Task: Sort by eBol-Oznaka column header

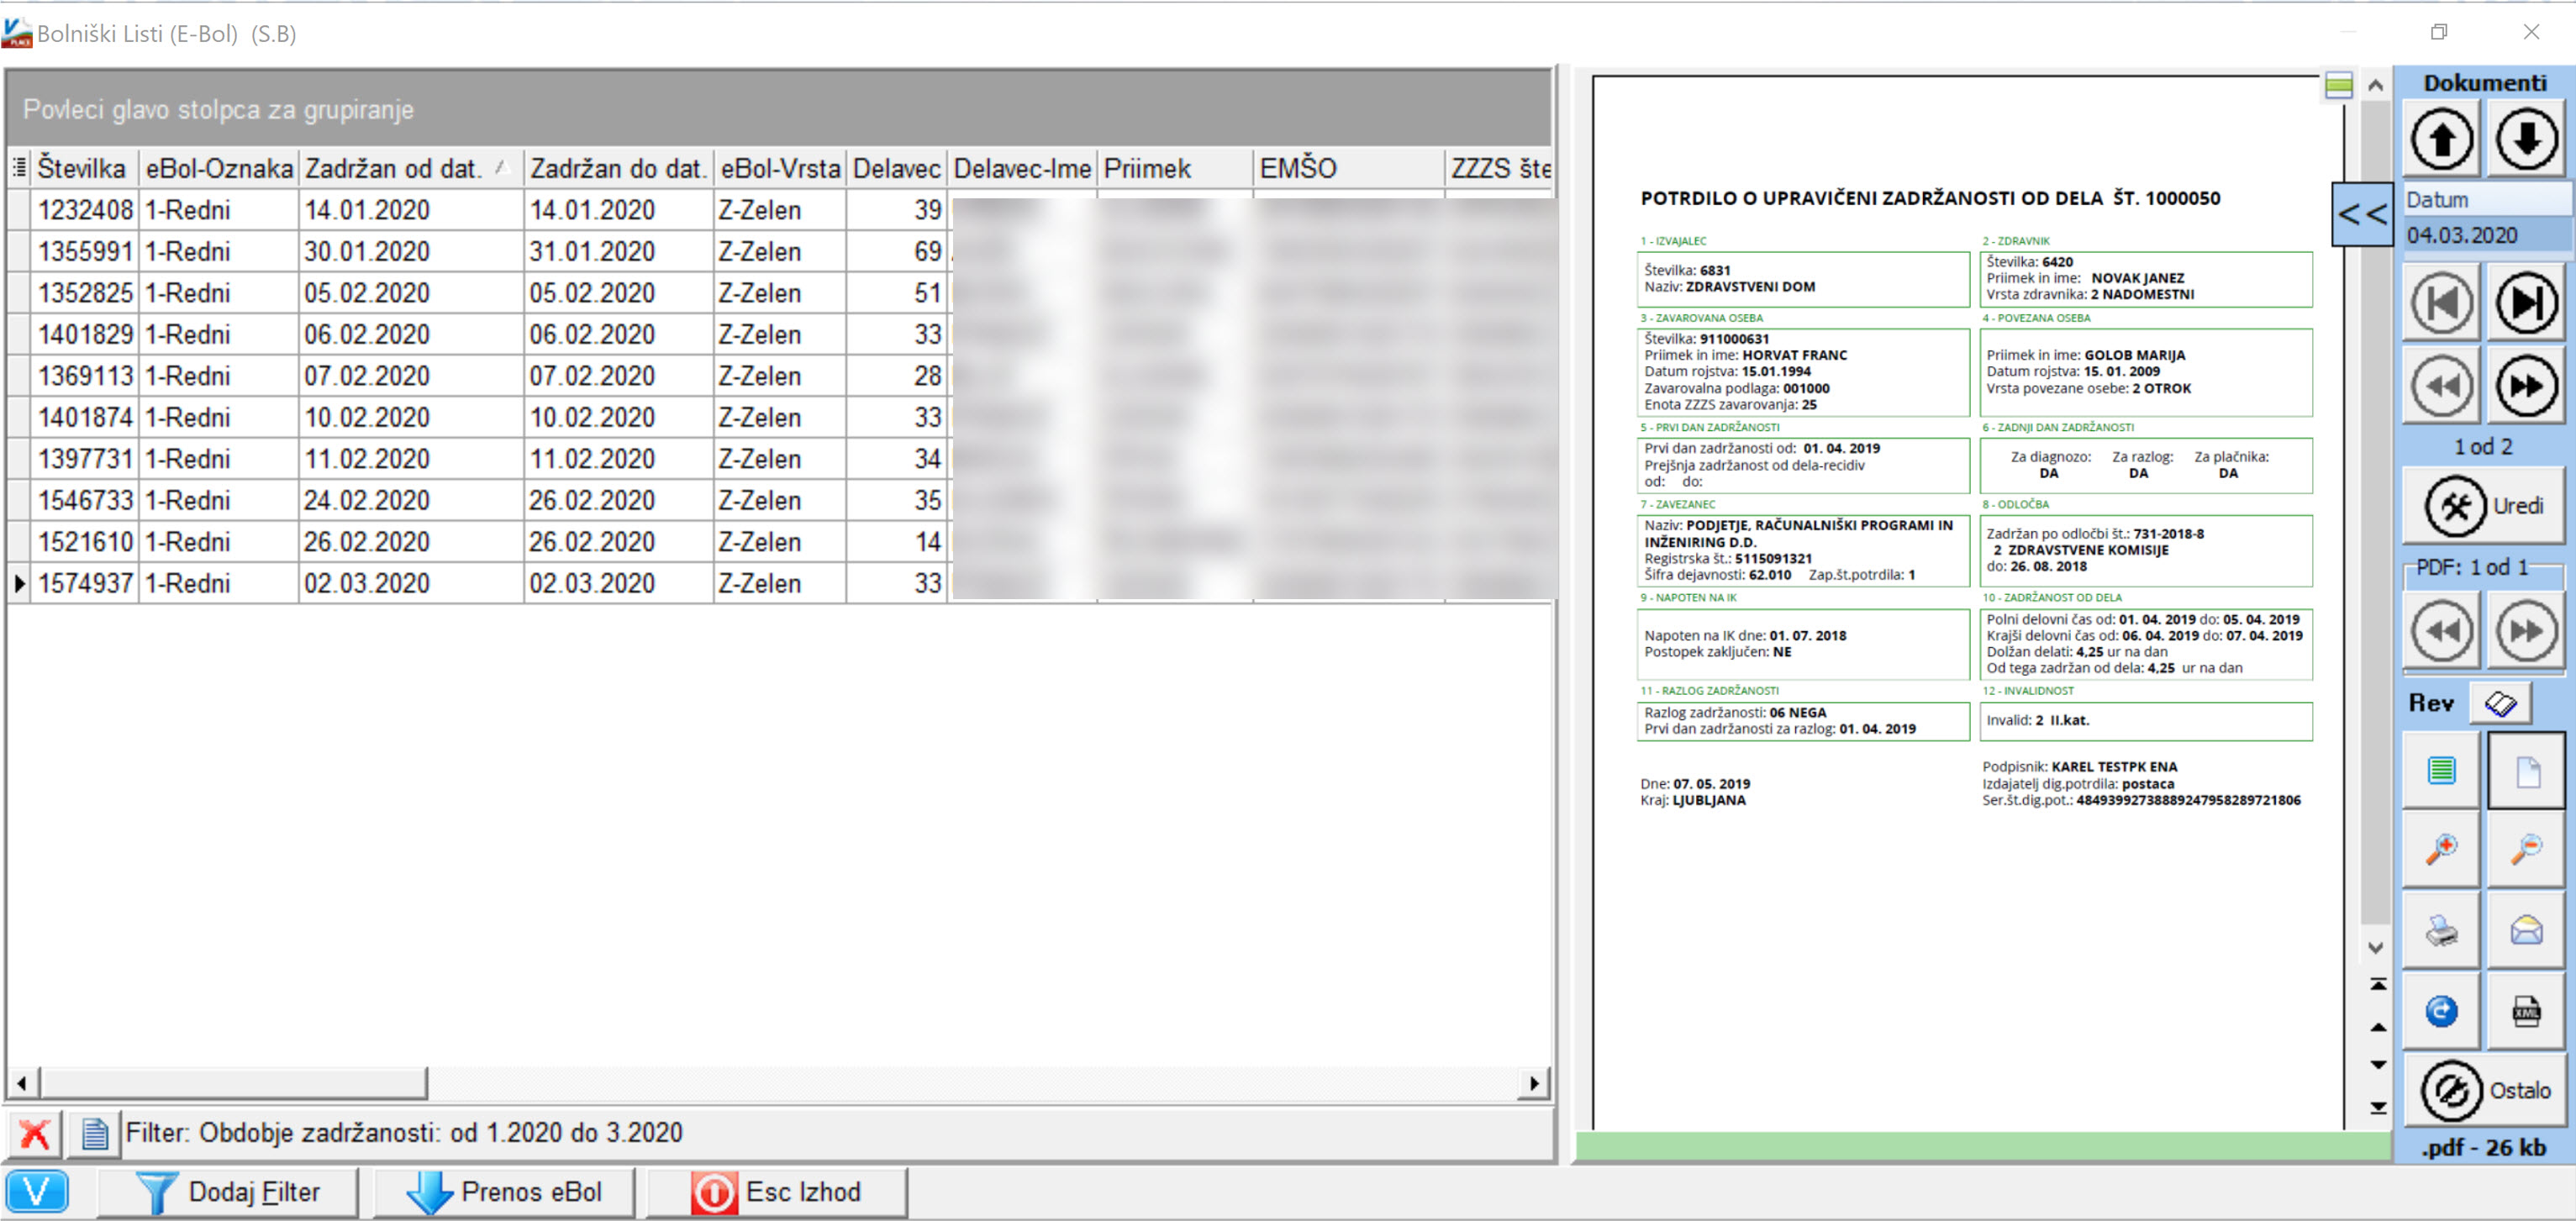Action: 218,168
